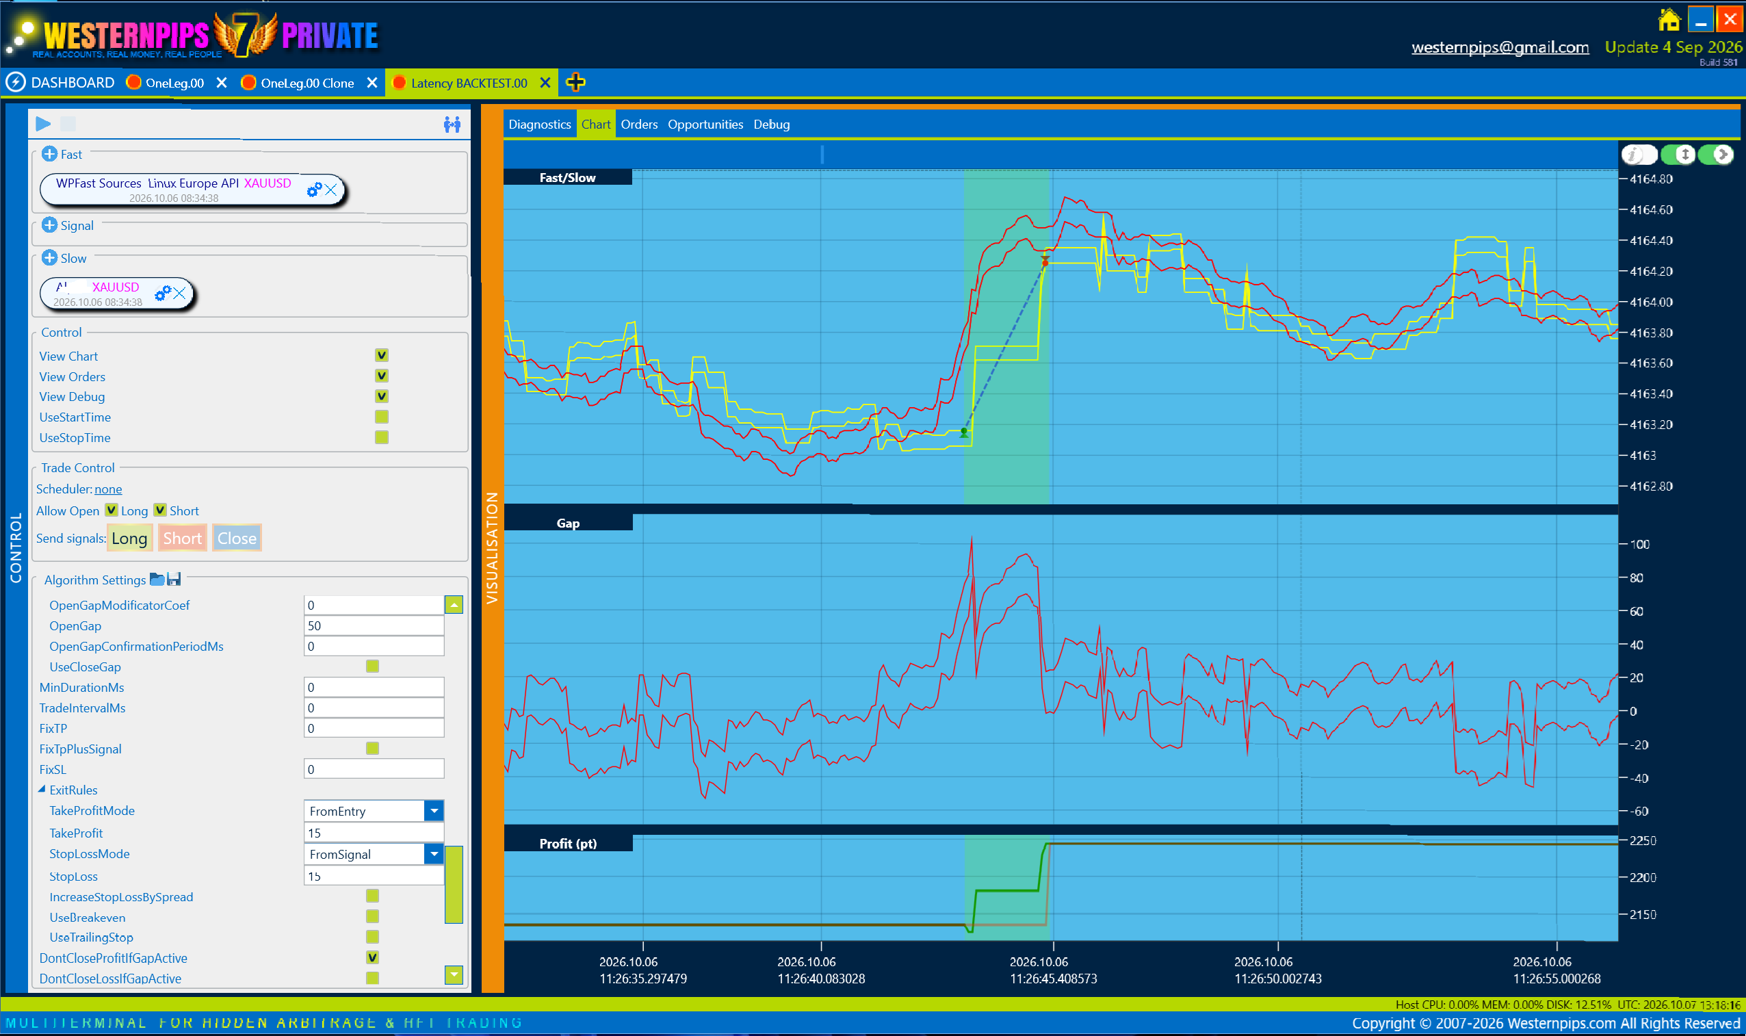1746x1036 pixels.
Task: Remove the Slow XAUUSD feed
Action: click(x=179, y=293)
